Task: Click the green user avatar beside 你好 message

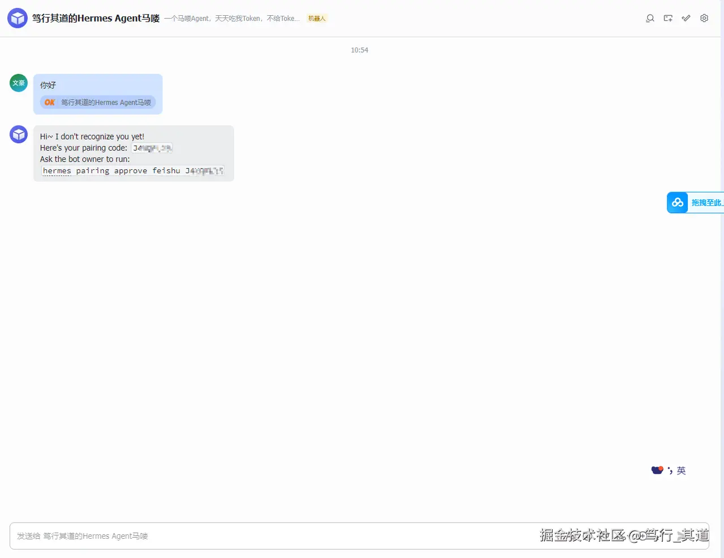Action: coord(19,83)
